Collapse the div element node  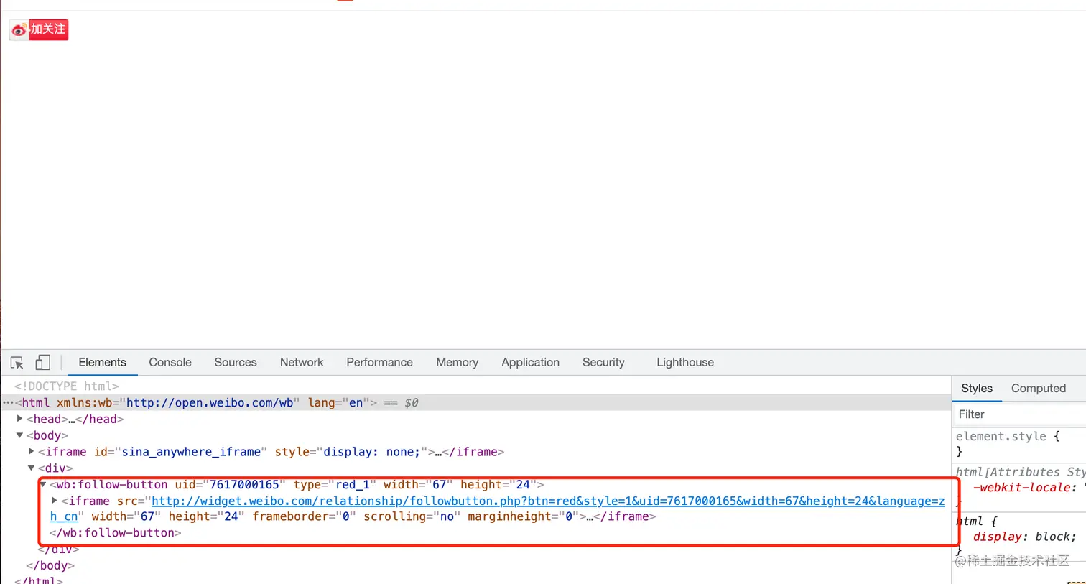point(31,468)
